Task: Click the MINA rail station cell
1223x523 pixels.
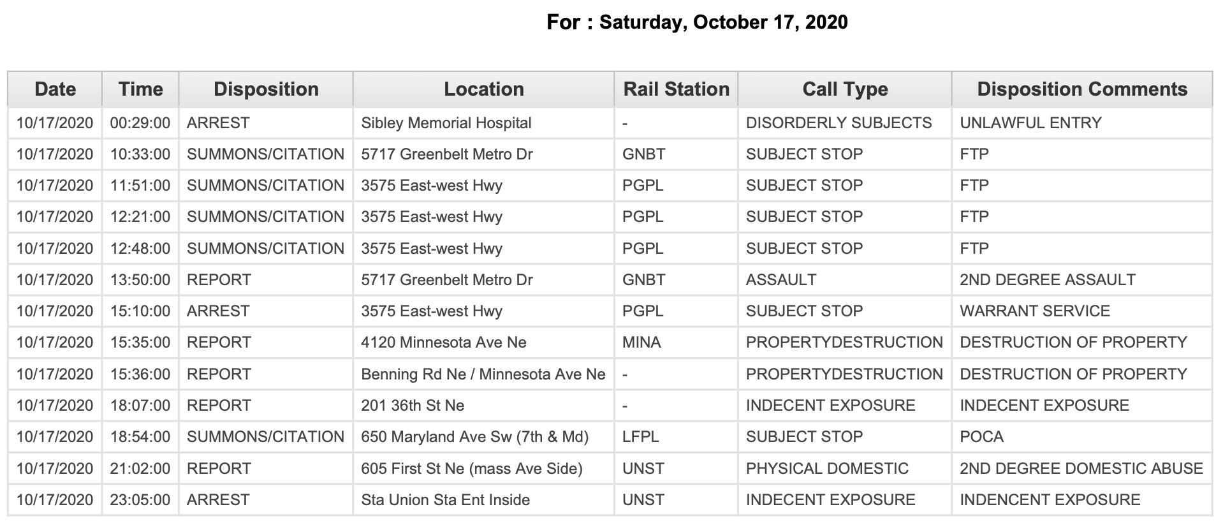Action: tap(676, 343)
